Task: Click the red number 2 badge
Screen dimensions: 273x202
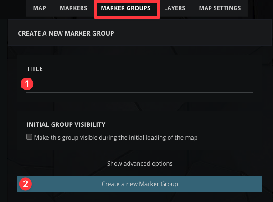Action: tap(26, 184)
